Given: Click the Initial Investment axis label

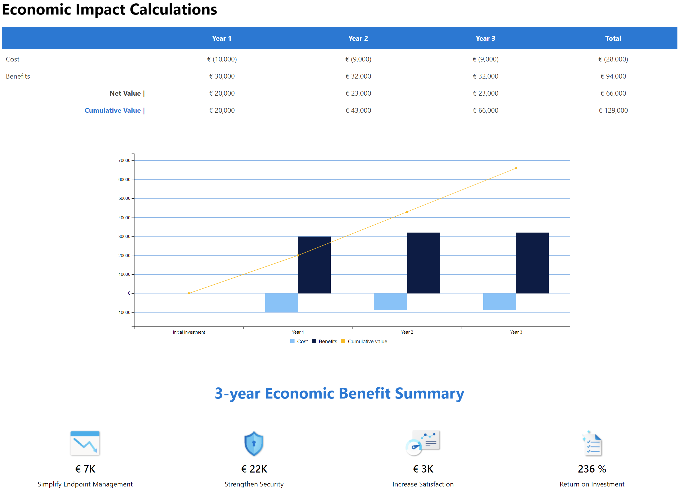Looking at the screenshot, I should [189, 332].
